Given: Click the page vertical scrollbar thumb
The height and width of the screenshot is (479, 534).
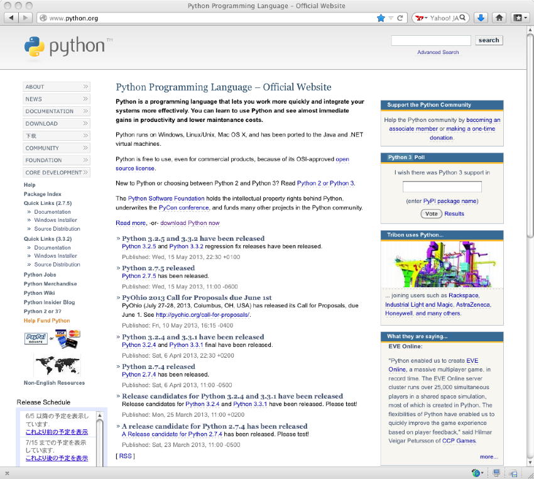Looking at the screenshot, I should [x=530, y=135].
